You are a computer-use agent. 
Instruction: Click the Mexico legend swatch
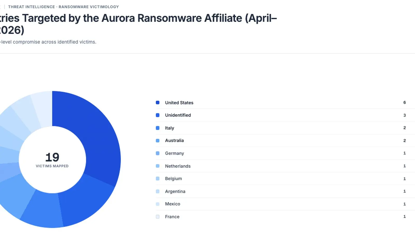157,204
